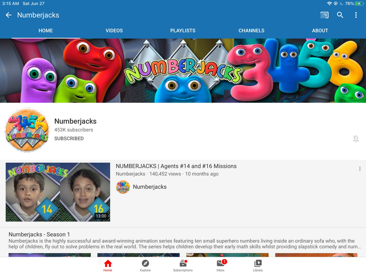366x274 pixels.
Task: Open video options three-dot menu
Action: point(360,169)
